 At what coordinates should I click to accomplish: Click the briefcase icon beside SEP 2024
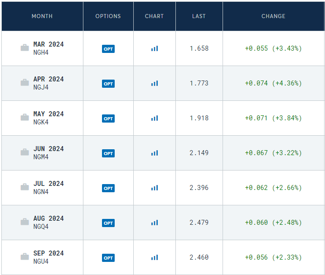[24, 256]
